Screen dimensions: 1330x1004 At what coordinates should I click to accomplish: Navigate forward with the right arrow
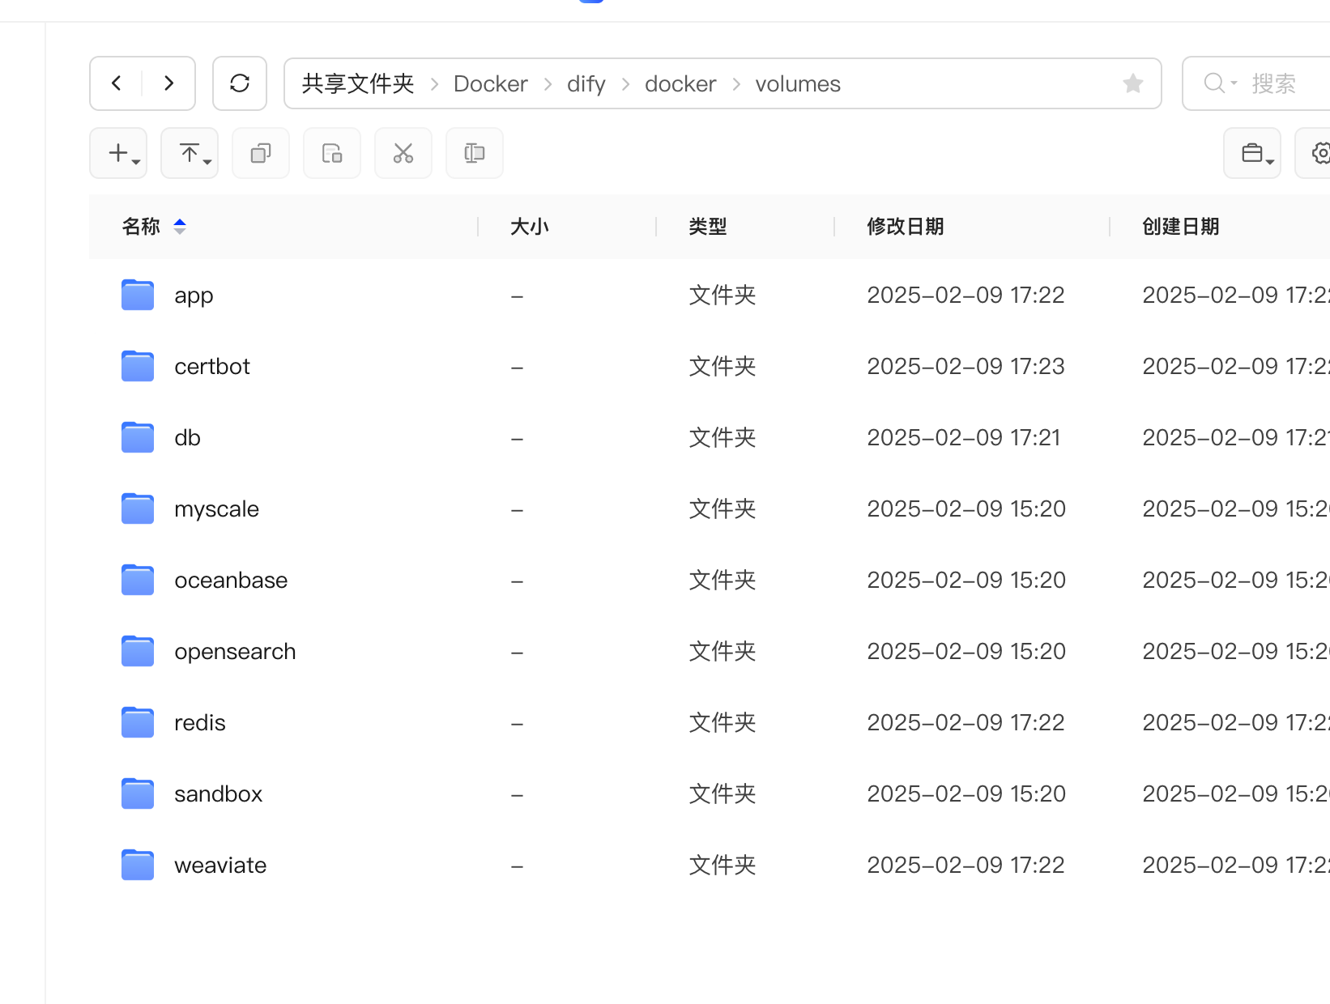[168, 83]
